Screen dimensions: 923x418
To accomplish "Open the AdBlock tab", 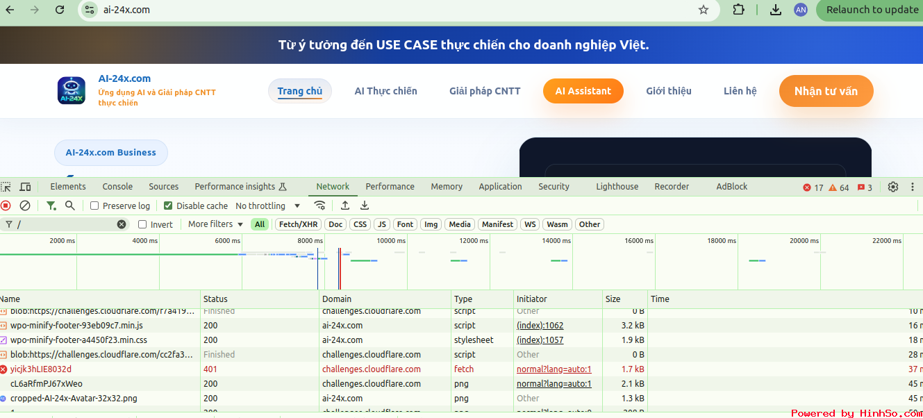I will coord(732,187).
